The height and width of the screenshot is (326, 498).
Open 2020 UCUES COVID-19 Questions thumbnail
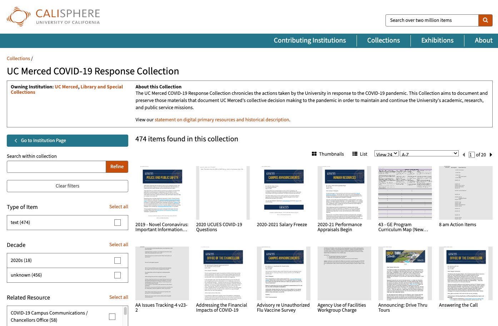click(223, 193)
